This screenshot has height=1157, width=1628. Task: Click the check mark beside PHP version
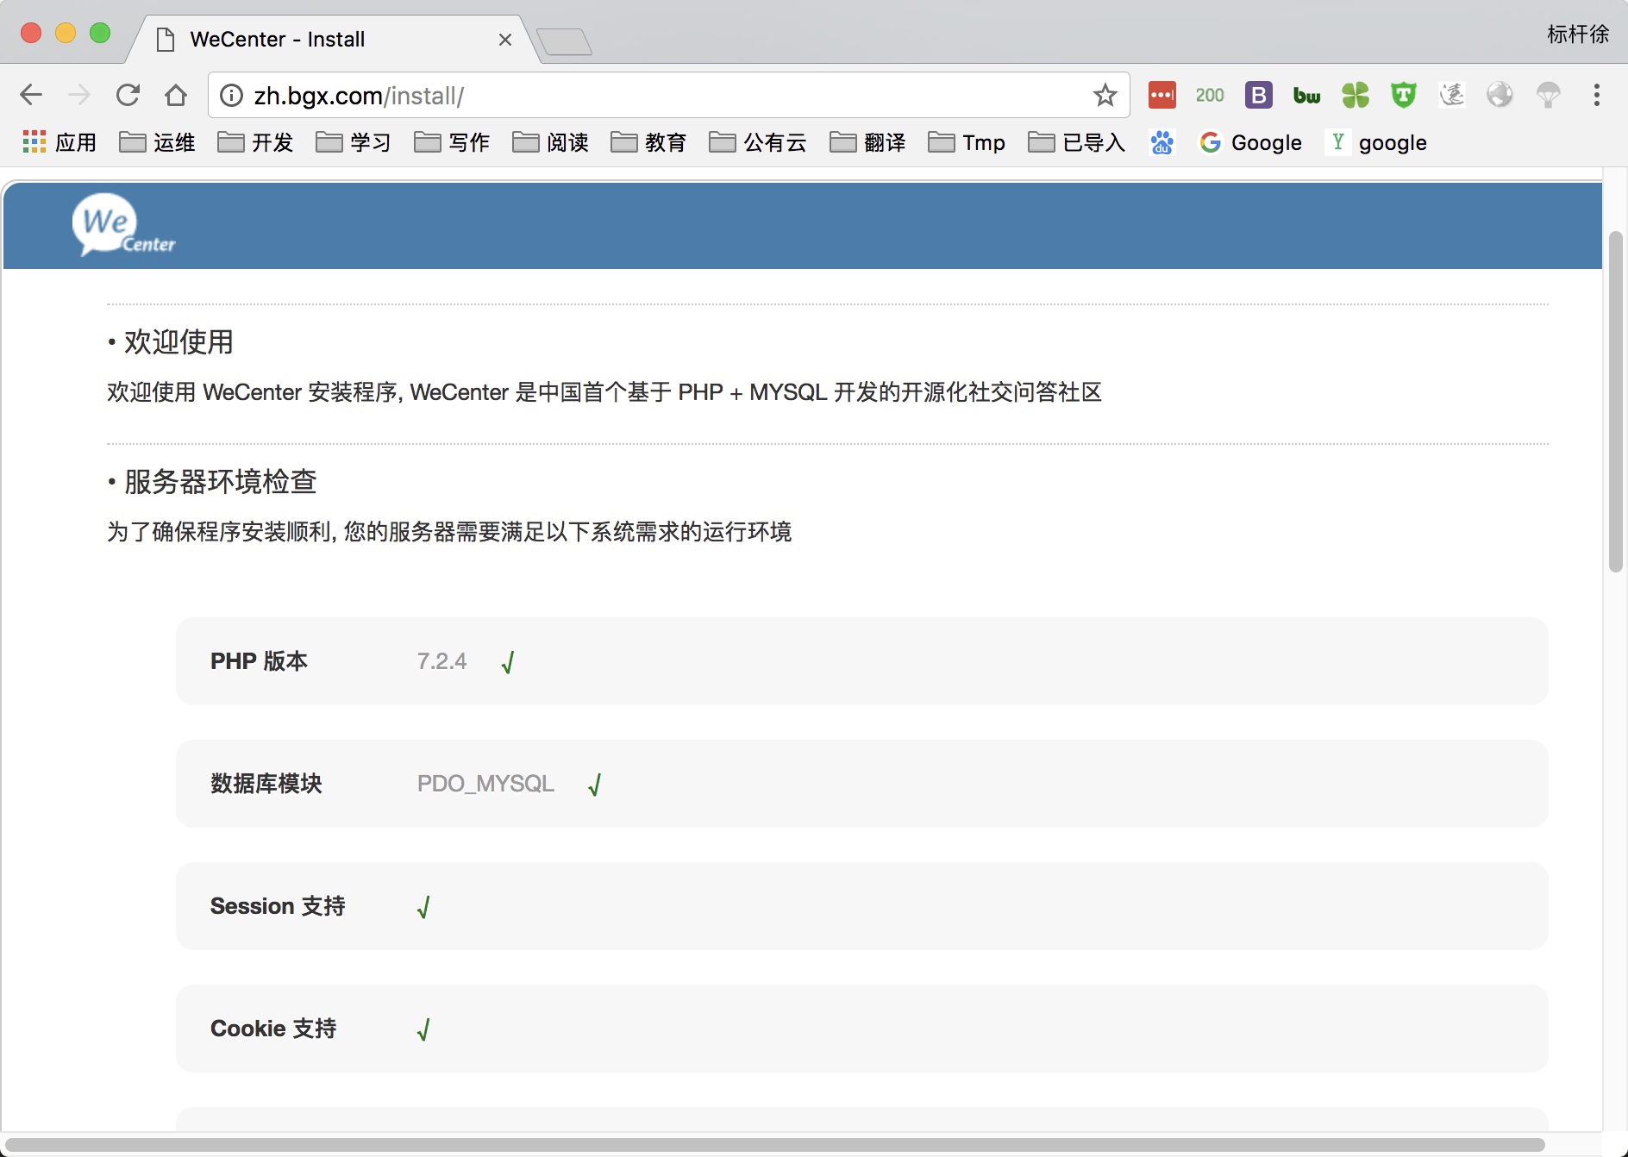coord(508,662)
